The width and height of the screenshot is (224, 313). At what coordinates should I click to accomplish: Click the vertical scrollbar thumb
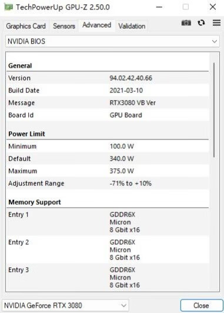(x=214, y=110)
